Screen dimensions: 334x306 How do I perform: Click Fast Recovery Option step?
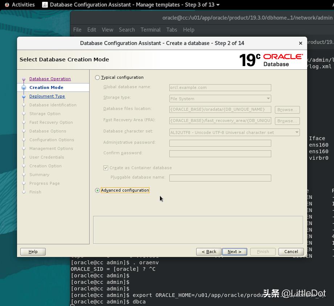click(x=51, y=122)
